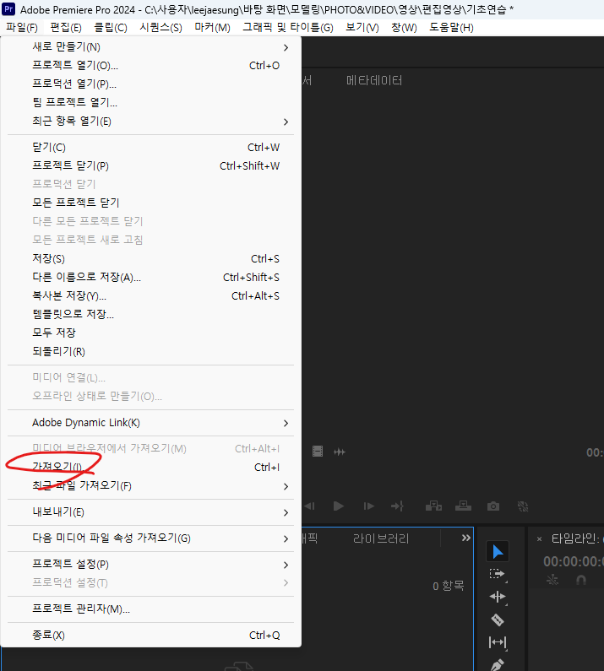Image resolution: width=604 pixels, height=671 pixels.
Task: Click the '0 항목' item count text
Action: (x=449, y=586)
